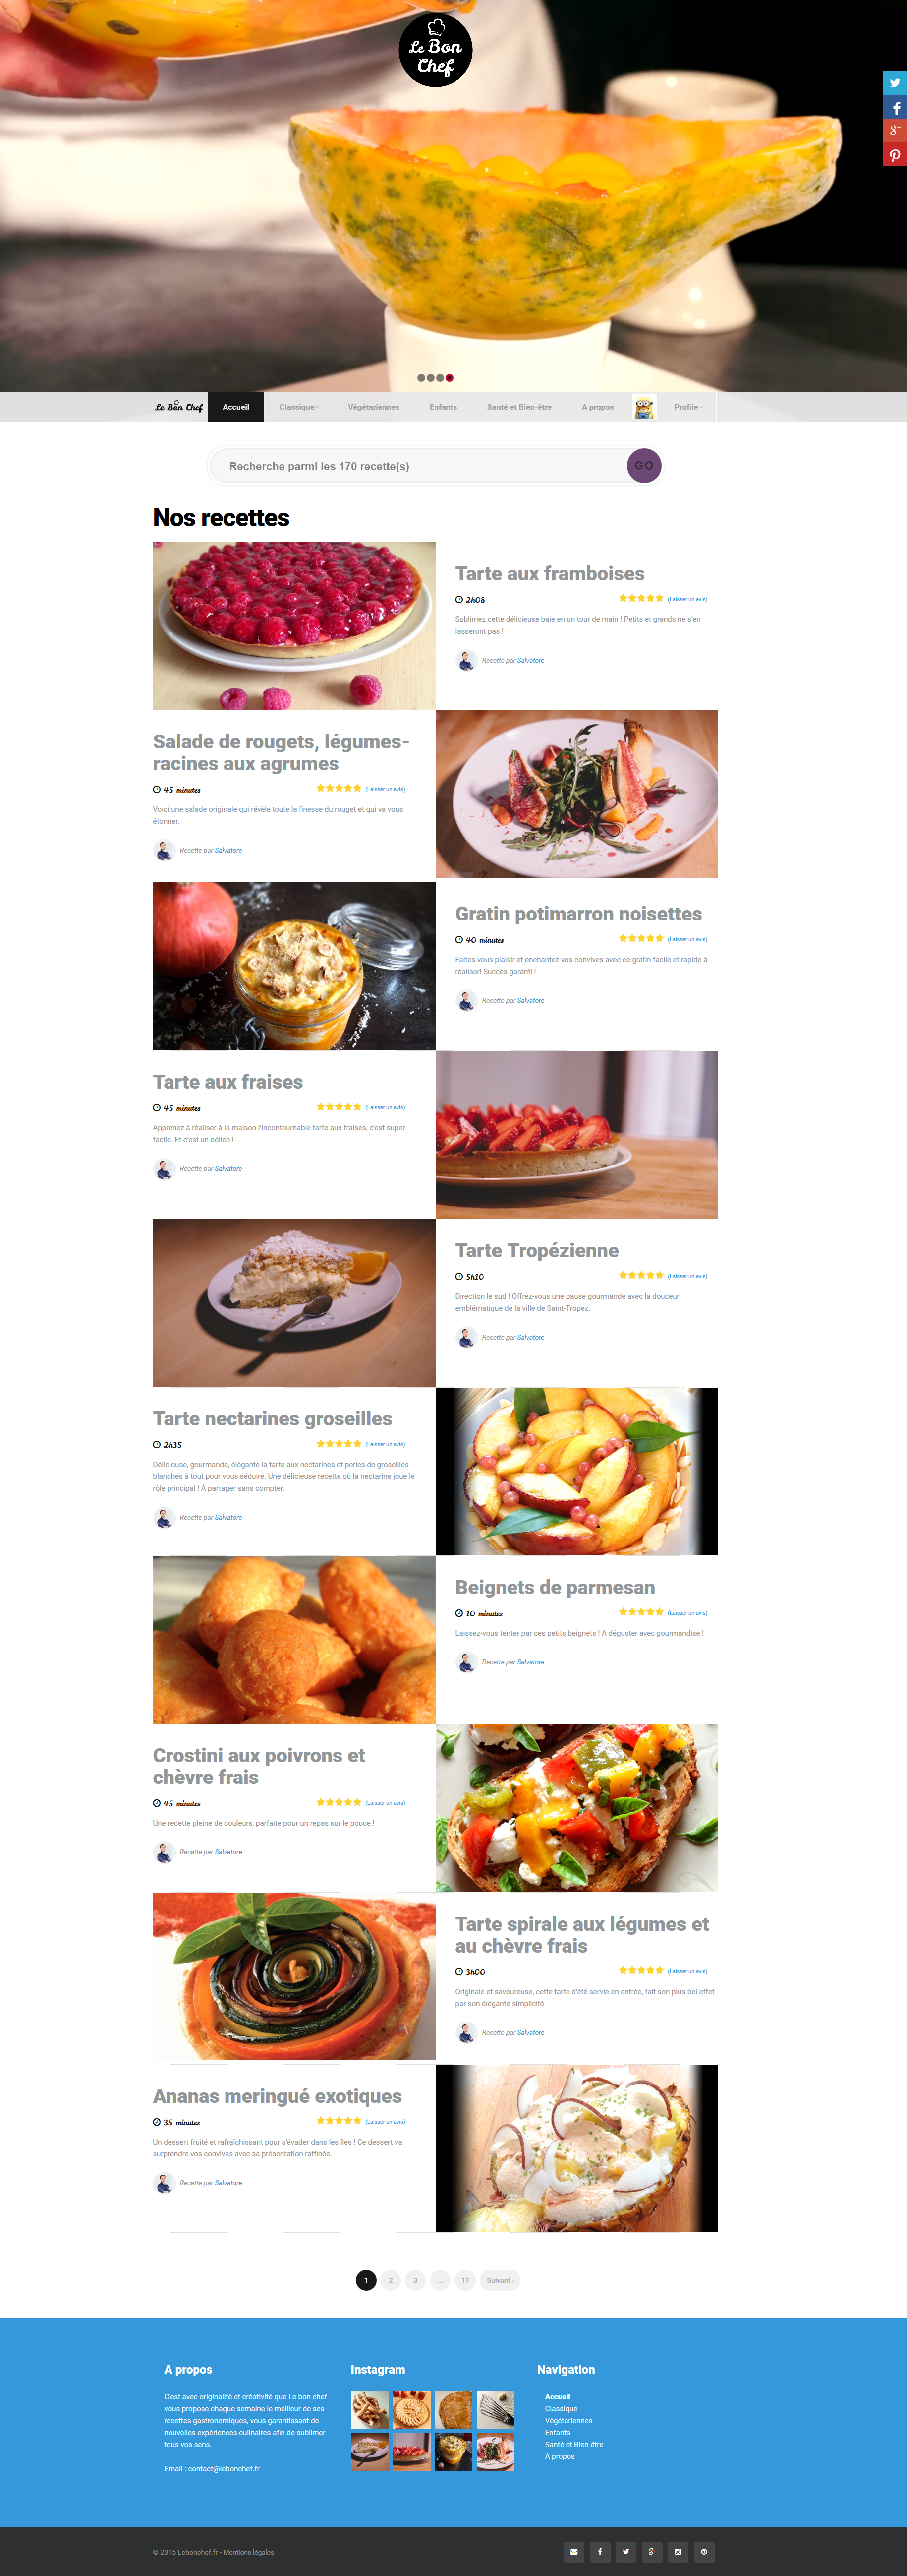
Task: Select the last highlighted carousel dot
Action: click(x=450, y=378)
